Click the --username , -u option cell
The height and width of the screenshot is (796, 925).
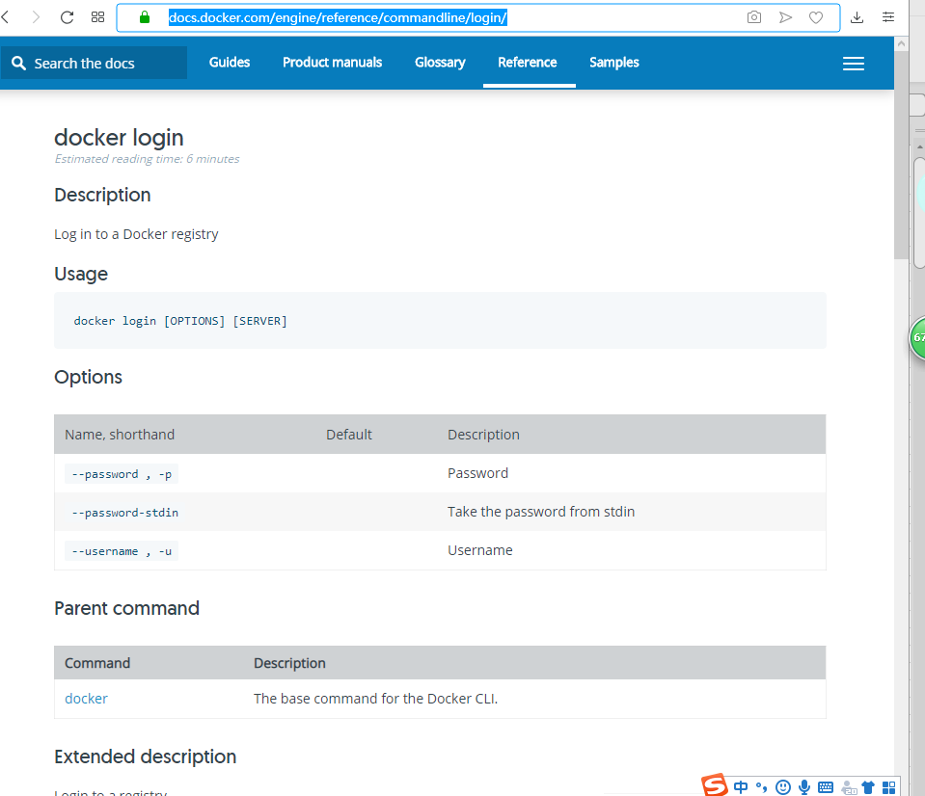point(122,551)
